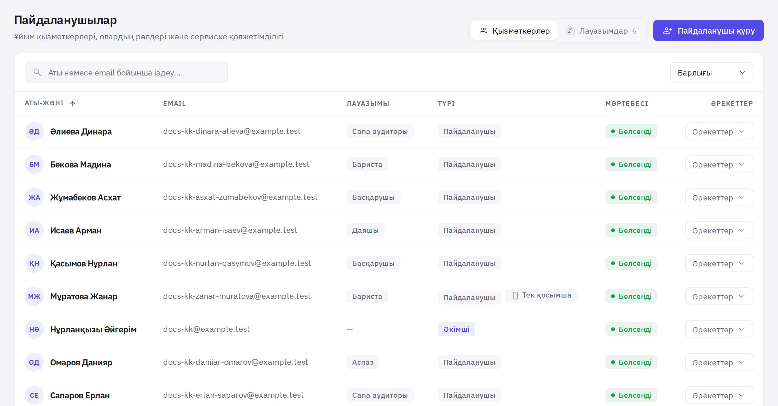Sort by the Мәртебесі column header
The image size is (778, 406).
(x=627, y=103)
